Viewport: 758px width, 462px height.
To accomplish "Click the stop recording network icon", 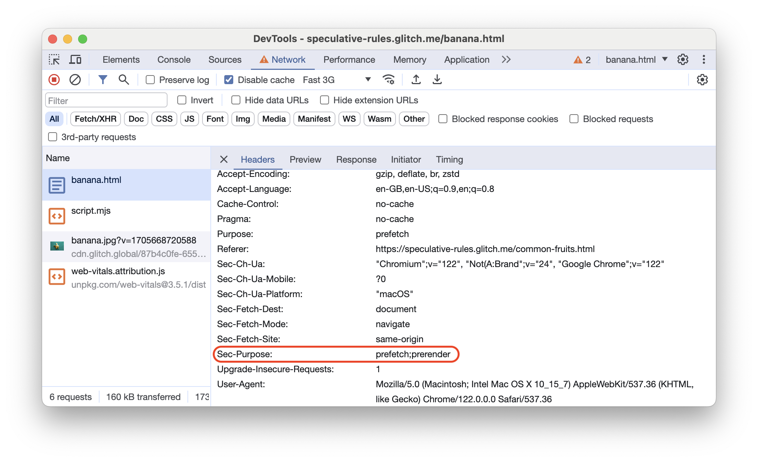I will [x=55, y=80].
